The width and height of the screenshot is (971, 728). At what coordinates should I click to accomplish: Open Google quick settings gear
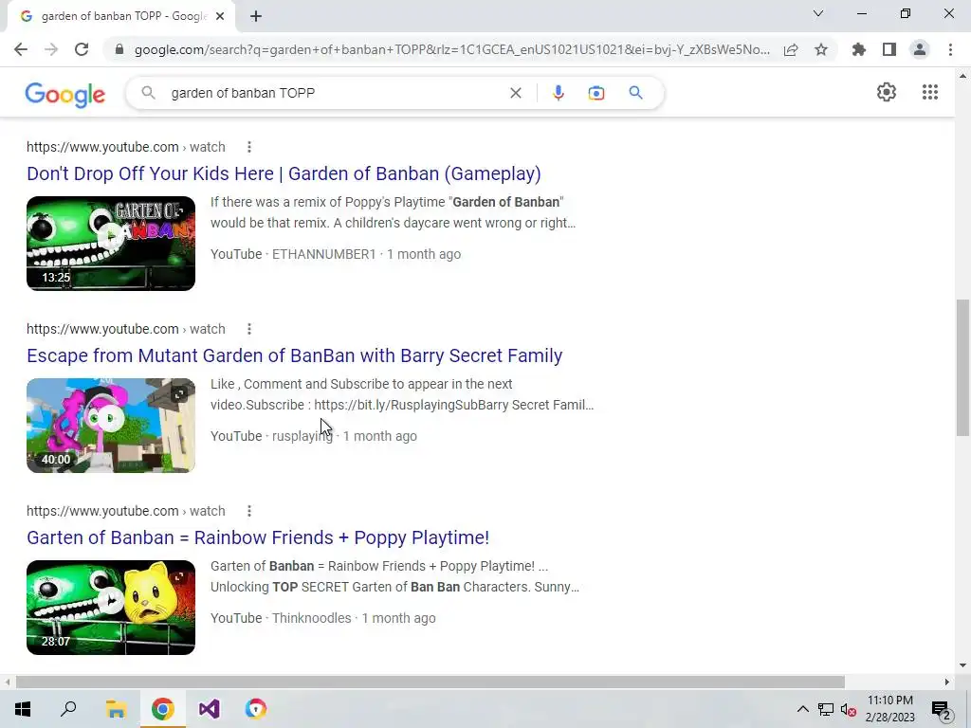click(887, 92)
